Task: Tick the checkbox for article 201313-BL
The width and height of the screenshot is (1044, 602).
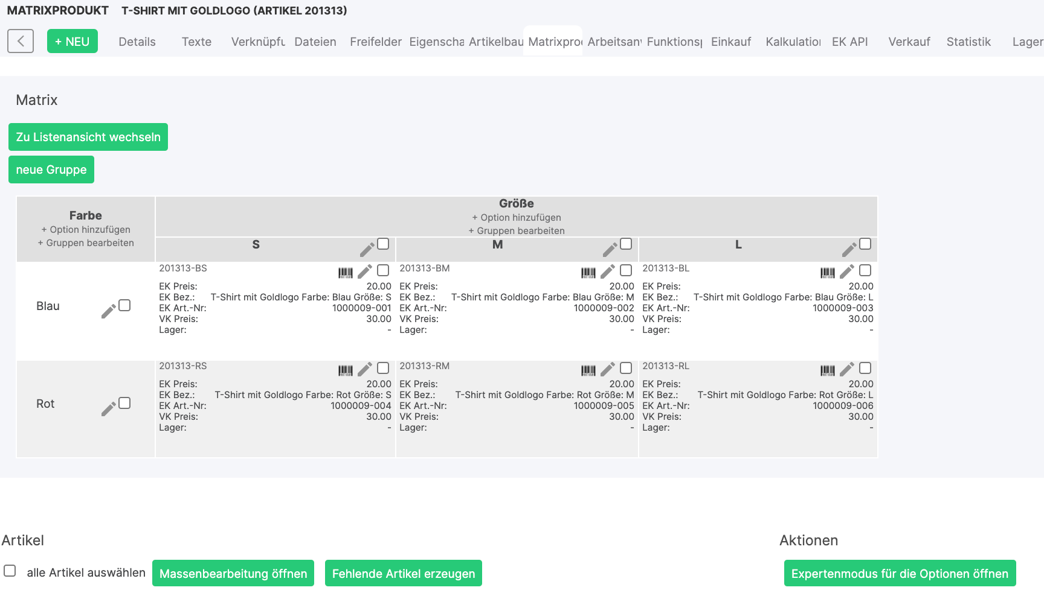Action: pyautogui.click(x=865, y=270)
